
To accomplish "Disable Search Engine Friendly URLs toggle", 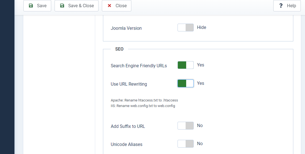I will tap(186, 65).
